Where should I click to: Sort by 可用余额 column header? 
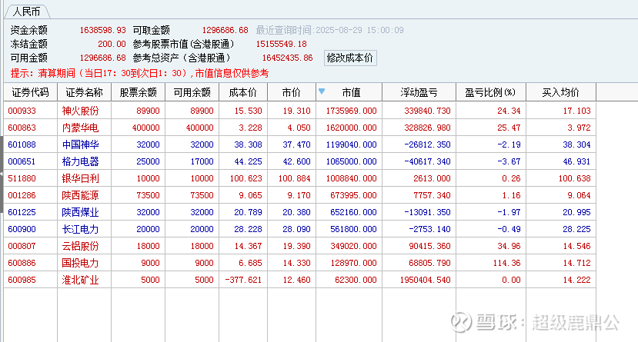(192, 92)
